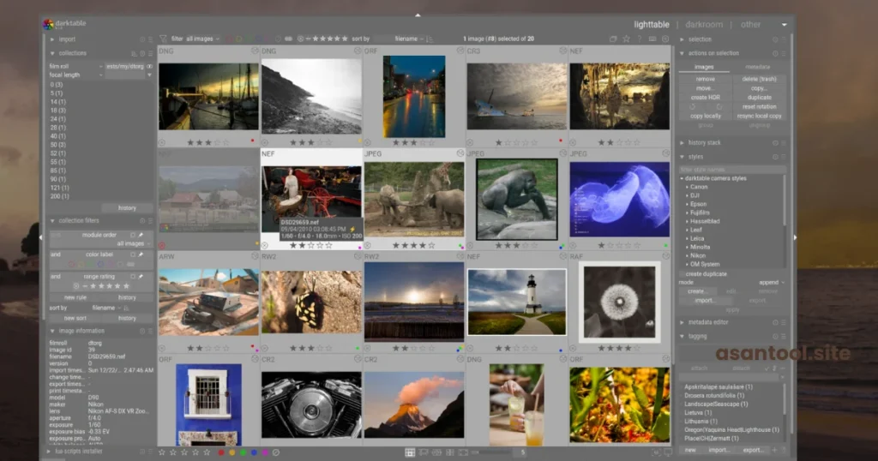Rotate selected images counter-clockwise
Image resolution: width=878 pixels, height=461 pixels.
tap(693, 106)
